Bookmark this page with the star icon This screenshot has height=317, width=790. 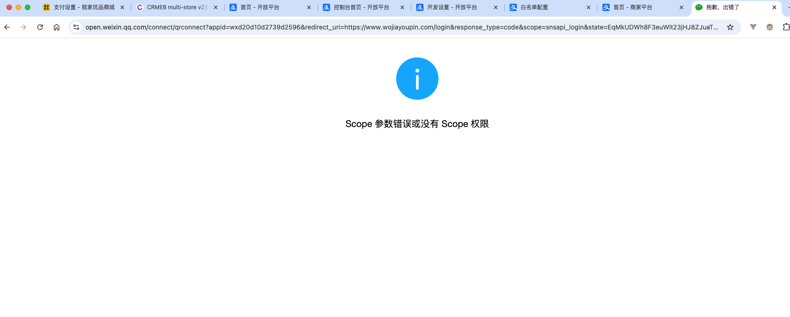730,27
